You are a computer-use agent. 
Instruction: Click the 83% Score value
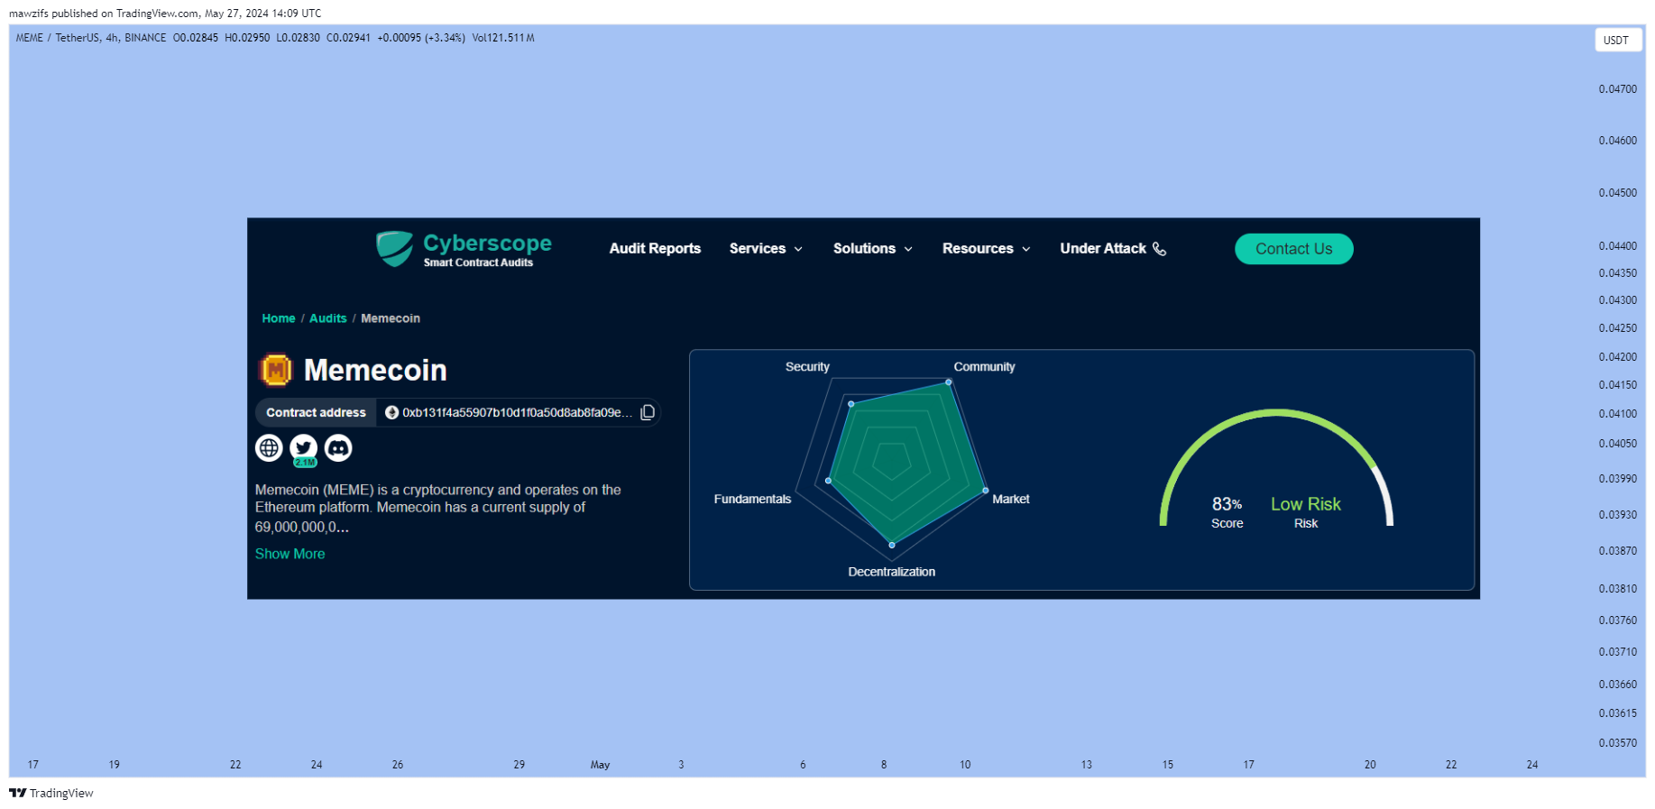pyautogui.click(x=1227, y=504)
